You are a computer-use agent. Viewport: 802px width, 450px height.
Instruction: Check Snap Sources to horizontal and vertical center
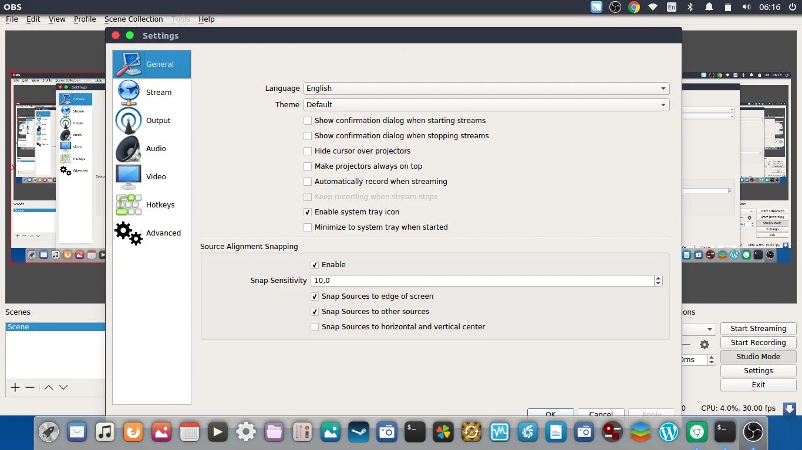(x=315, y=327)
